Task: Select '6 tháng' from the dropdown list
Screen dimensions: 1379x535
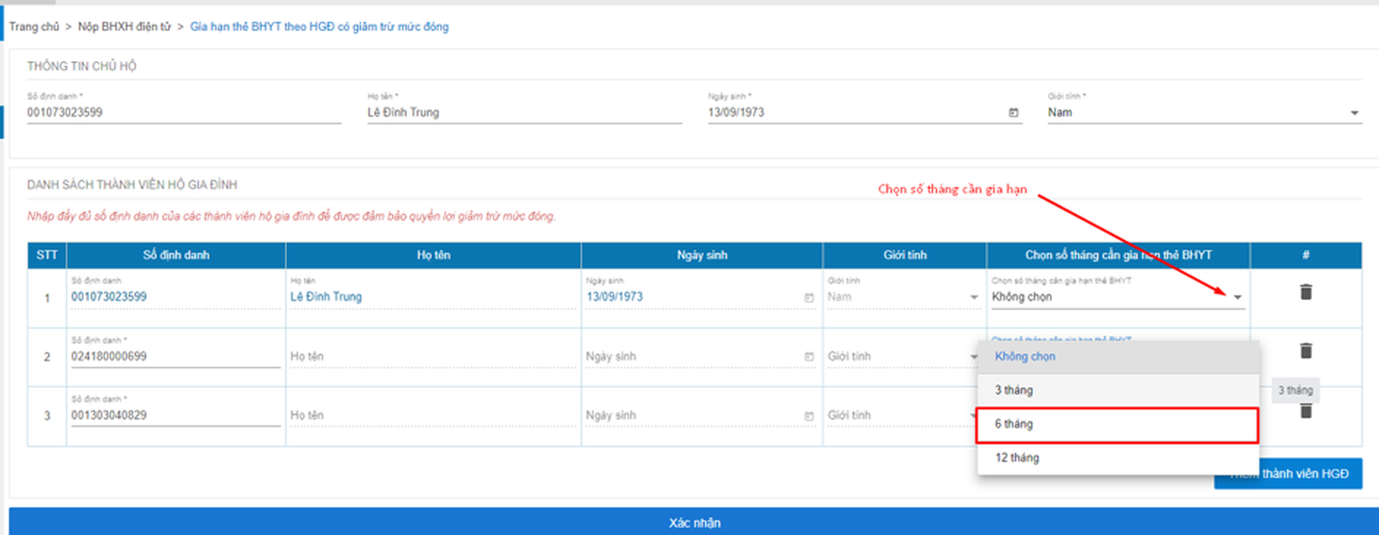Action: pyautogui.click(x=1116, y=425)
